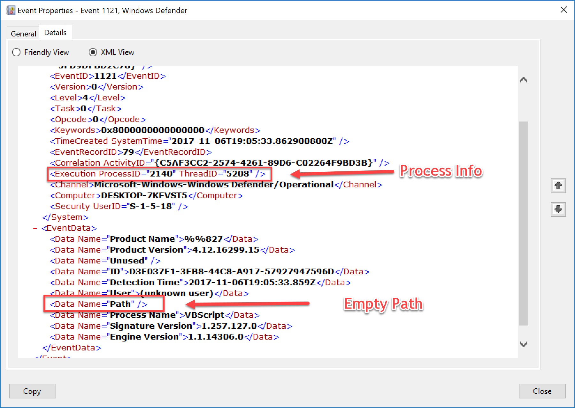Click the Task 0 line
Image resolution: width=575 pixels, height=408 pixels.
coord(86,109)
